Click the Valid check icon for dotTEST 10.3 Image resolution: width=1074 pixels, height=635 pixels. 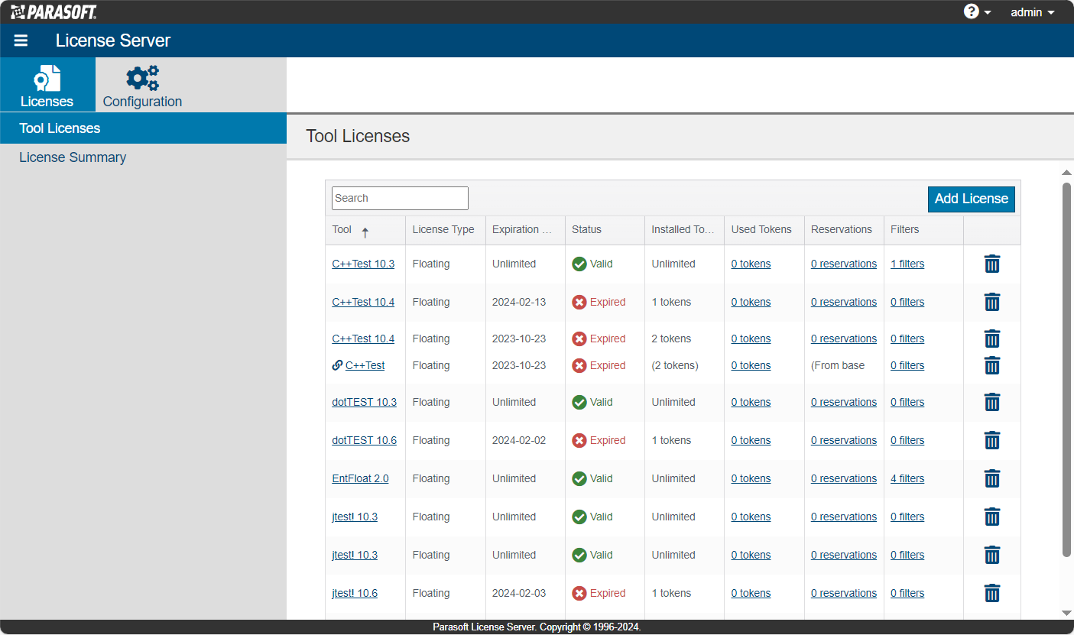point(579,402)
